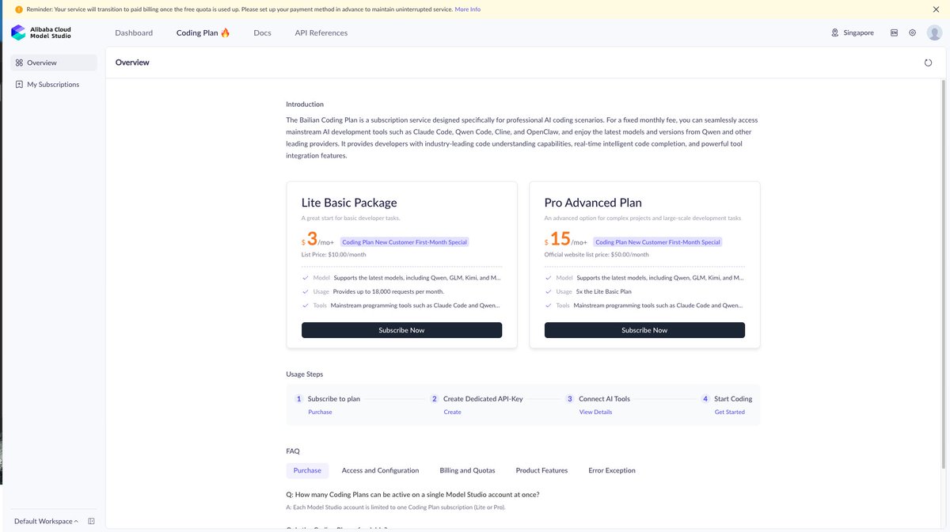Subscribe to the Pro Advanced Plan

[x=644, y=330]
